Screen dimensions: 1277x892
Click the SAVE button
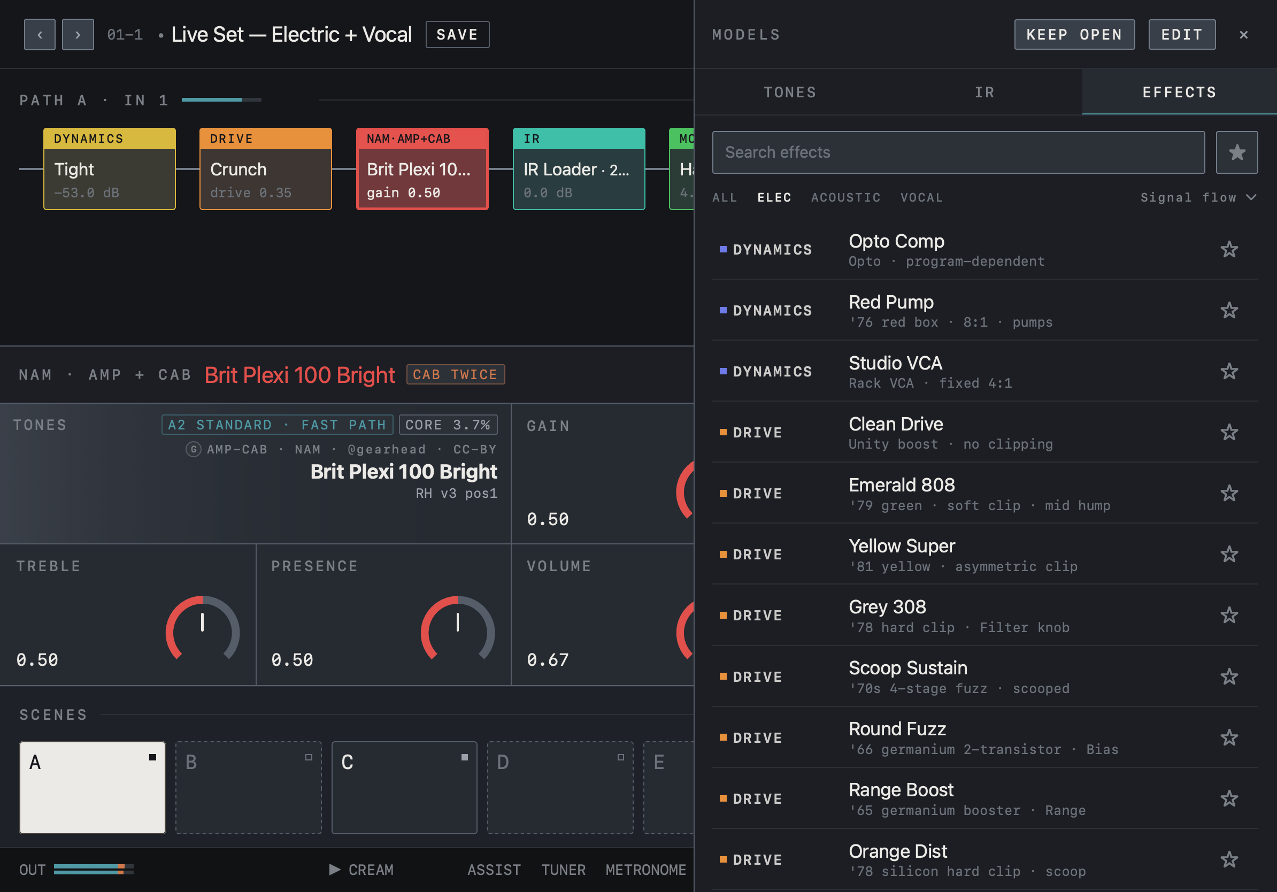click(457, 34)
